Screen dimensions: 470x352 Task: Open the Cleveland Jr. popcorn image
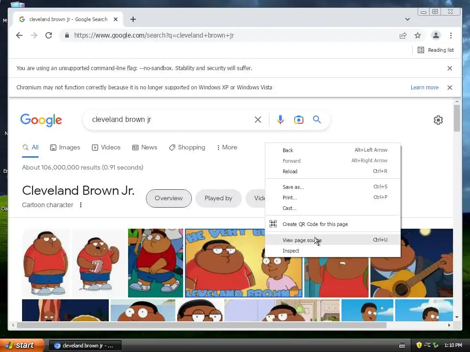coord(98,263)
